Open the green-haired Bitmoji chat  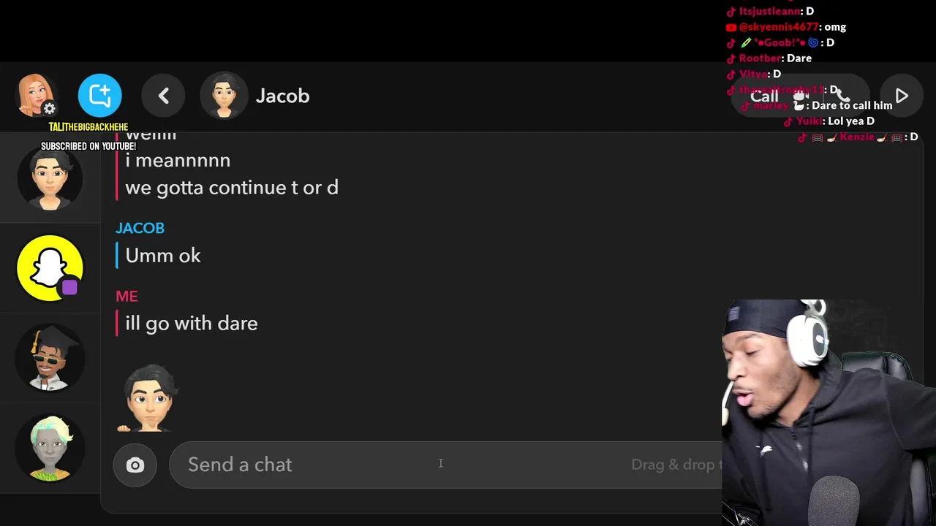tap(50, 447)
